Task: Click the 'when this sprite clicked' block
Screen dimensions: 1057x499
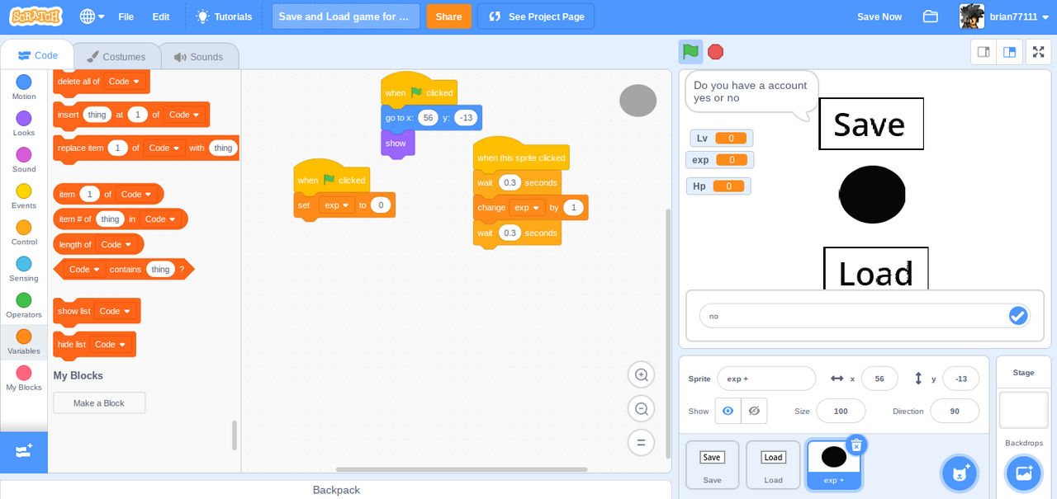Action: click(x=521, y=156)
